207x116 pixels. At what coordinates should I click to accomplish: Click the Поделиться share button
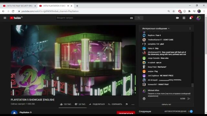click(97, 104)
